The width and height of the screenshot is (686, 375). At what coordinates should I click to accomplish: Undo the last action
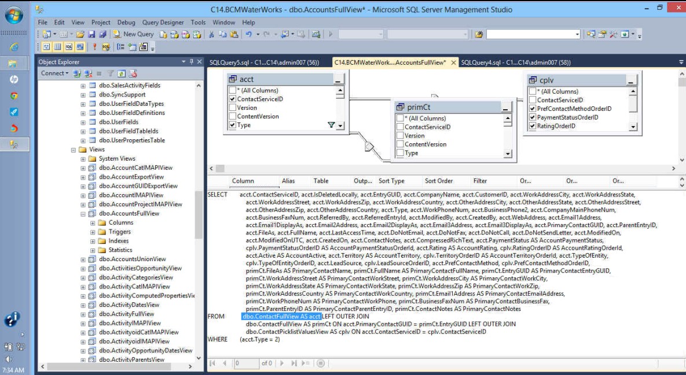(x=248, y=34)
